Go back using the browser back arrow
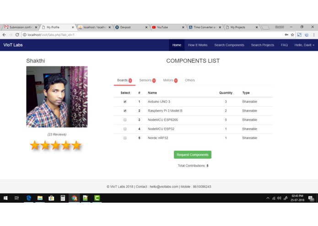 pyautogui.click(x=4, y=35)
